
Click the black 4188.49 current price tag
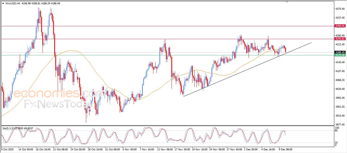(x=340, y=52)
